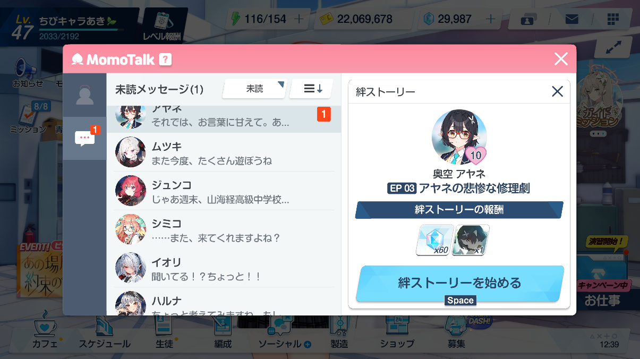Toggle the message sort order button
The height and width of the screenshot is (359, 640).
coord(311,89)
